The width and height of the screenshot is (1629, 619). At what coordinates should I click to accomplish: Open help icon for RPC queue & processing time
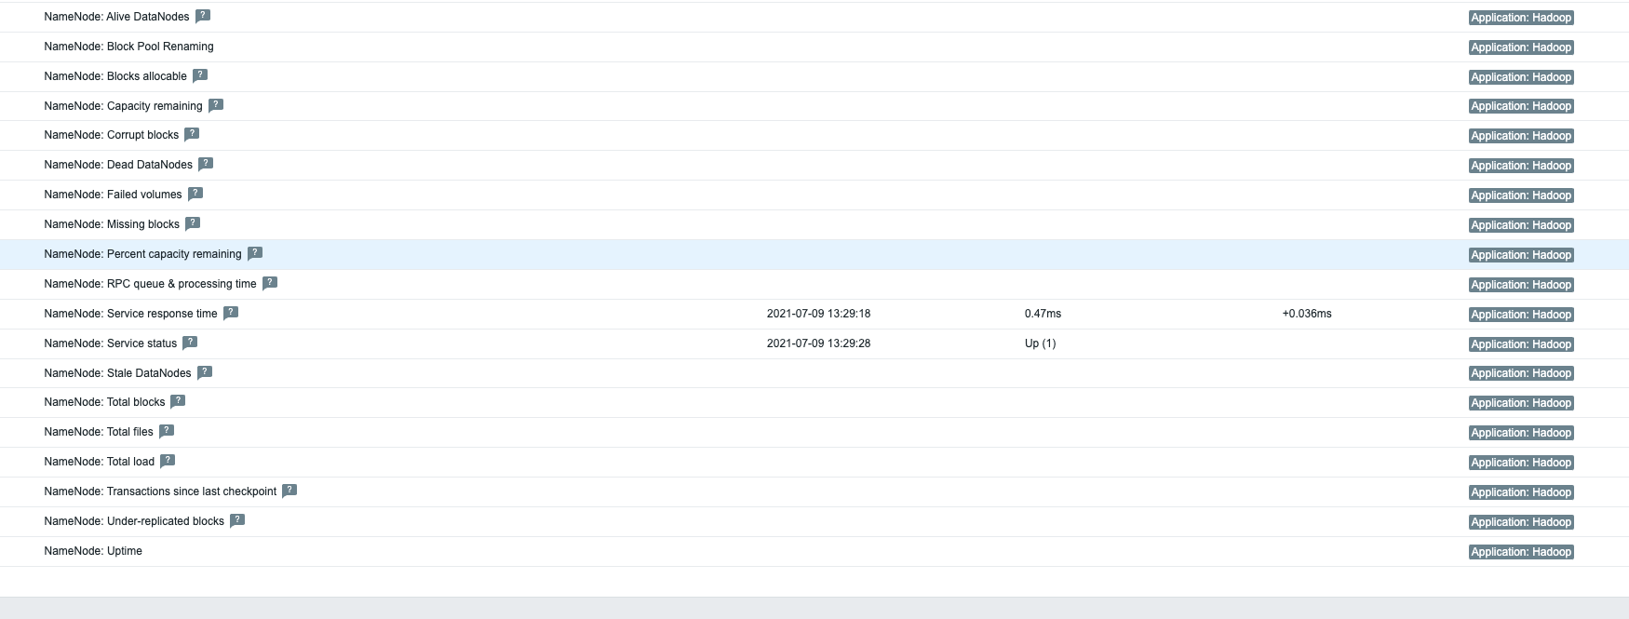pyautogui.click(x=270, y=283)
